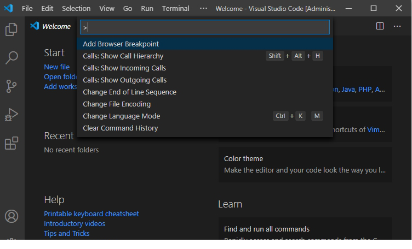The height and width of the screenshot is (249, 412).
Task: Expand the hidden menu bar items ellipsis
Action: click(203, 8)
